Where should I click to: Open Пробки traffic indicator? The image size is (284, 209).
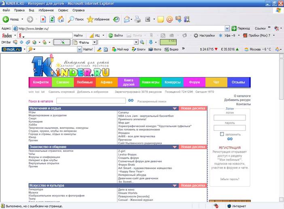(x=256, y=36)
